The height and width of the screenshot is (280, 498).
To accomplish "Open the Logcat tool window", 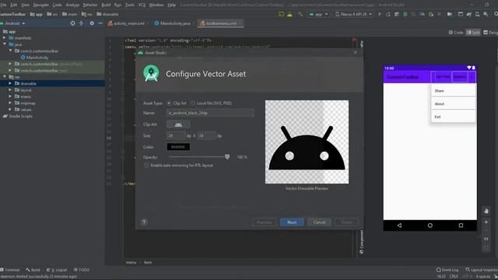I will pyautogui.click(x=57, y=270).
